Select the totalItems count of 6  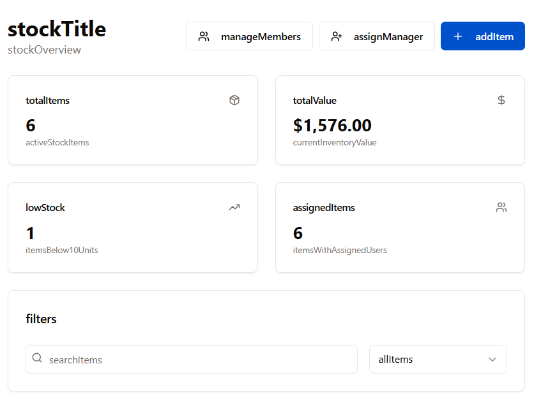31,125
